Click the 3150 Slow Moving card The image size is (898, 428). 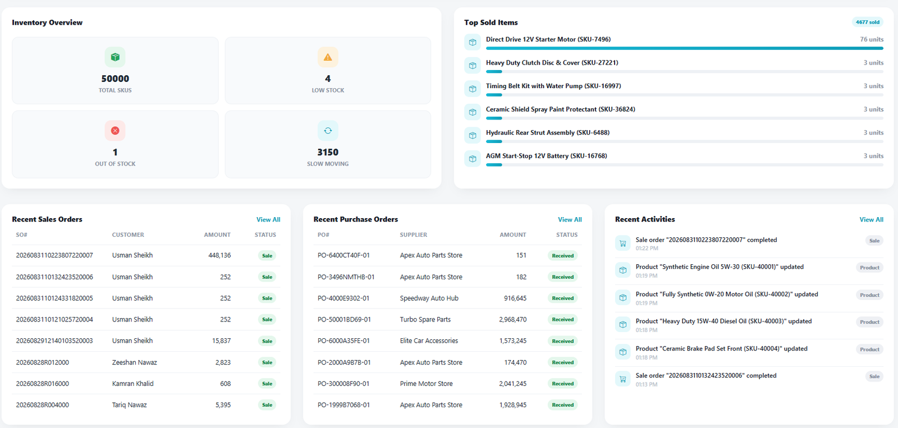(x=328, y=144)
